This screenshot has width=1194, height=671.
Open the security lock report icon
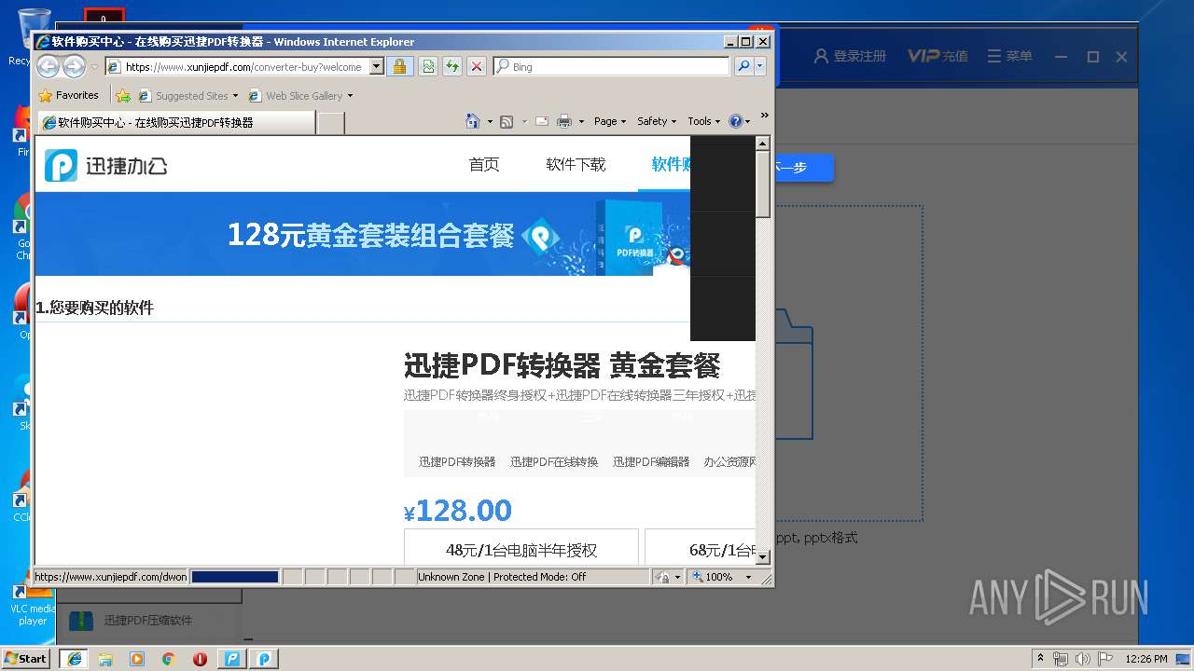(x=400, y=66)
